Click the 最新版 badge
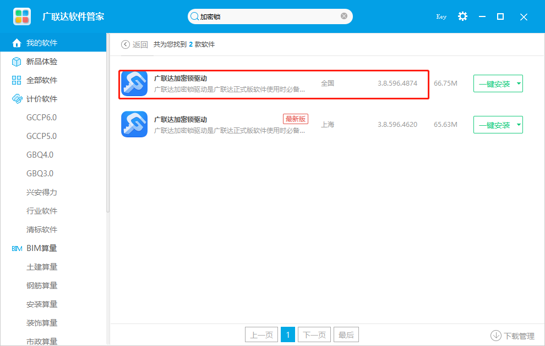Viewport: 545px width, 346px height. 296,119
